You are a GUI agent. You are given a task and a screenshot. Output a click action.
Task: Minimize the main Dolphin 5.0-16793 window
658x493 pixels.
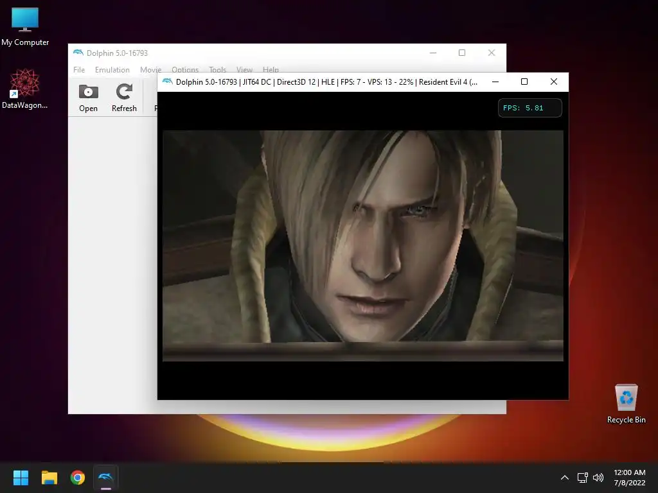coord(433,53)
